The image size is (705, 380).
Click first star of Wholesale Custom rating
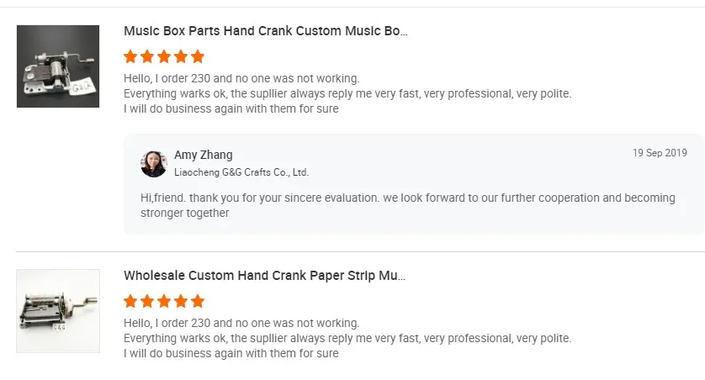130,301
